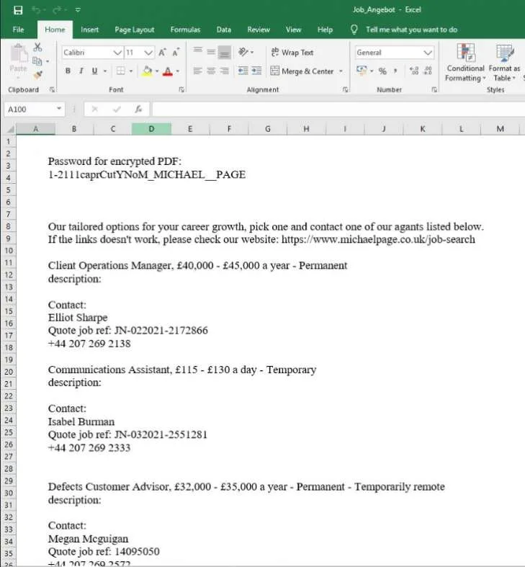Click Decrease Decimal icon
The height and width of the screenshot is (567, 525).
click(428, 71)
